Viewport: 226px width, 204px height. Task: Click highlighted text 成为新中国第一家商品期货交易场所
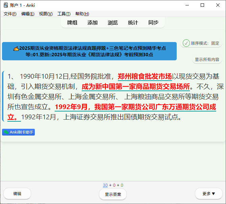click(135, 86)
